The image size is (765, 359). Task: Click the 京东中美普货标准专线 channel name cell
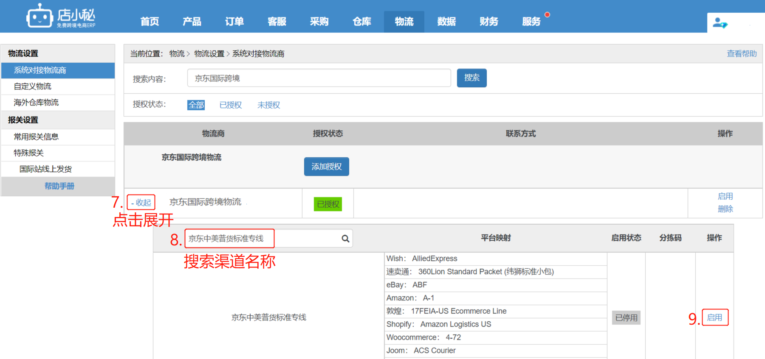[268, 317]
